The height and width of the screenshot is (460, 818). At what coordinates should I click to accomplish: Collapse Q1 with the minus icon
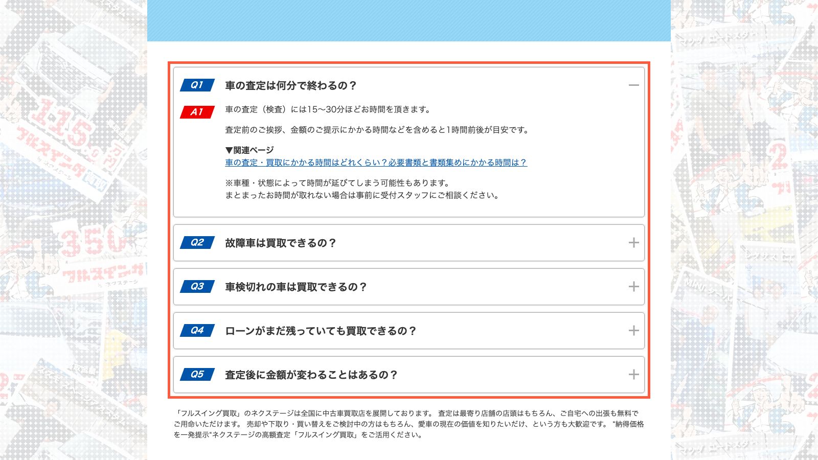633,85
